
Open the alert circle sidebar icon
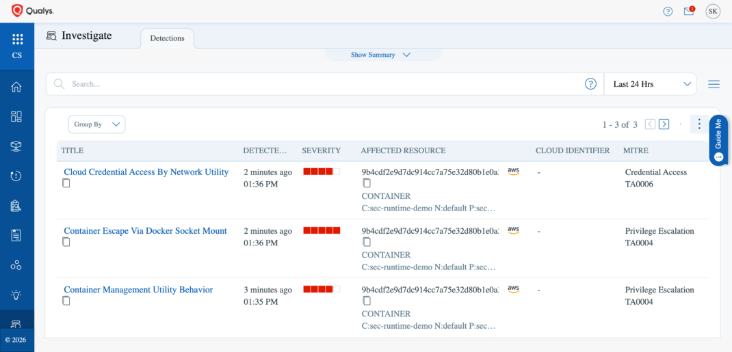pyautogui.click(x=16, y=176)
